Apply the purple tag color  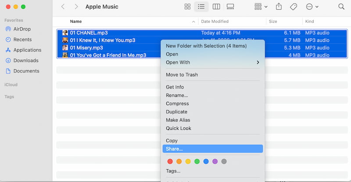215,161
